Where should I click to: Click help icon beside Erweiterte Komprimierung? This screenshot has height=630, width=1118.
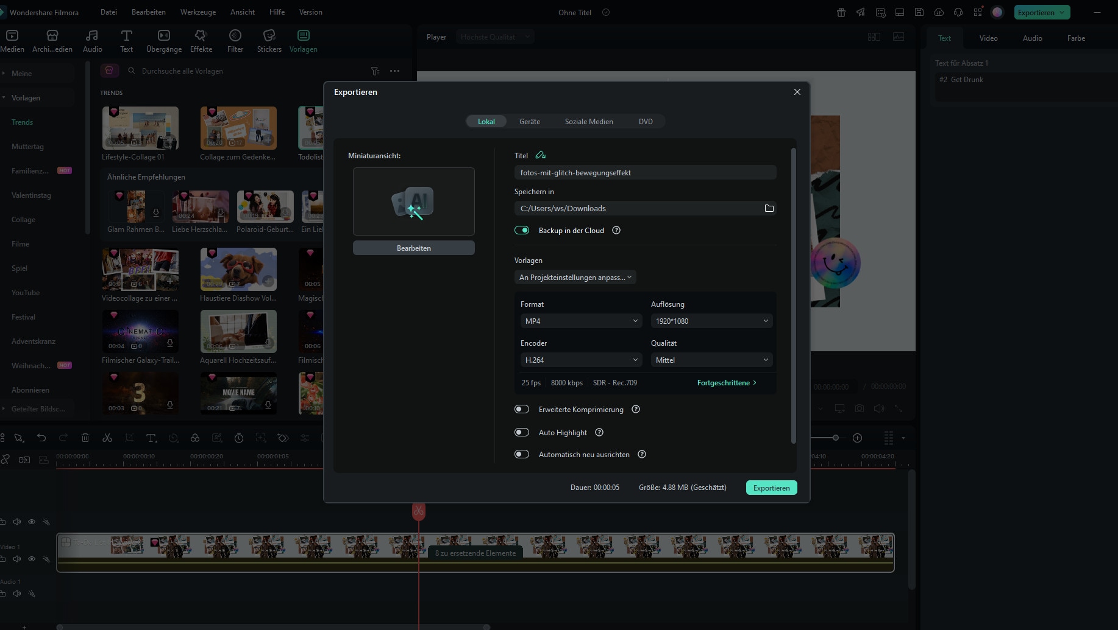[x=636, y=409]
